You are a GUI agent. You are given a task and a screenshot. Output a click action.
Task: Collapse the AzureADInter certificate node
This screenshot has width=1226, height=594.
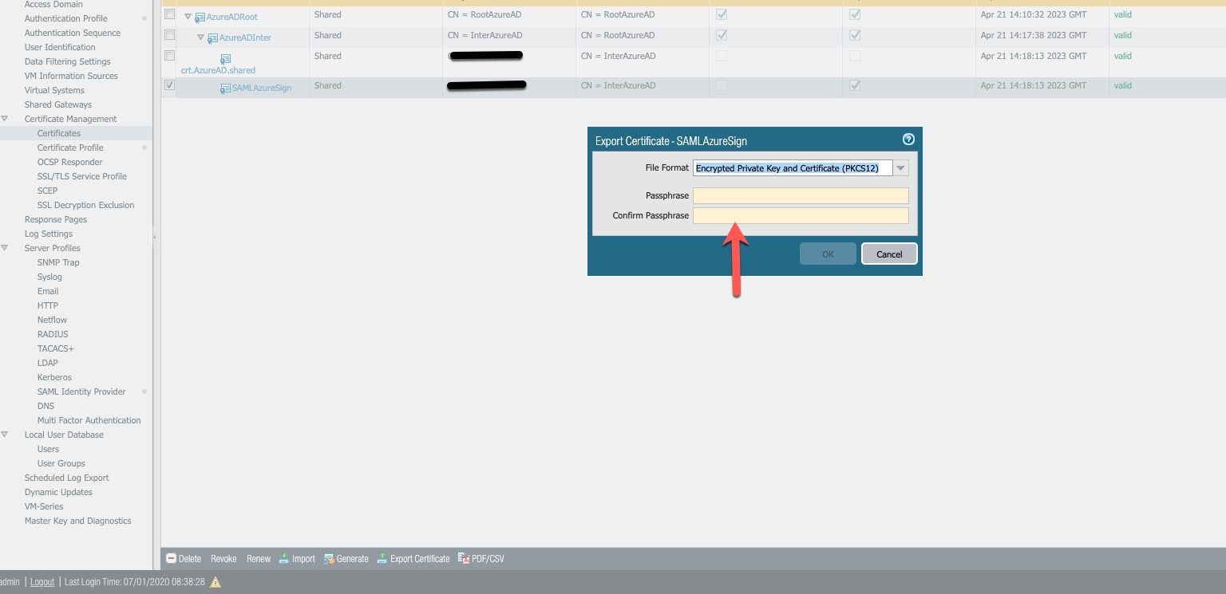(201, 37)
